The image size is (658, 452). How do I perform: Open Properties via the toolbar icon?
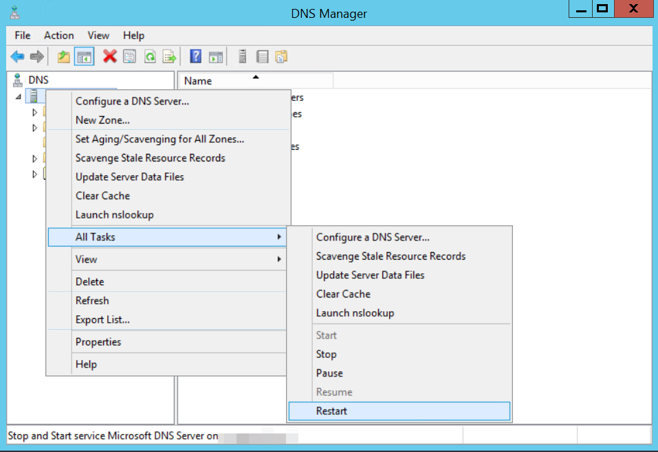[130, 56]
